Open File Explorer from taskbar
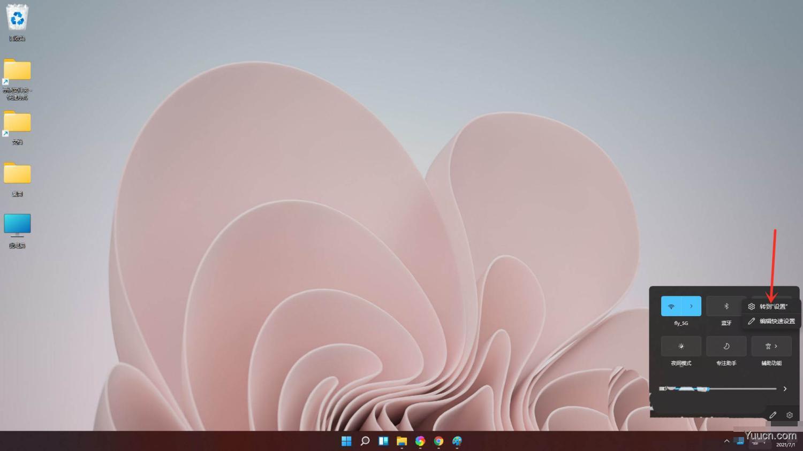Image resolution: width=803 pixels, height=451 pixels. 401,441
